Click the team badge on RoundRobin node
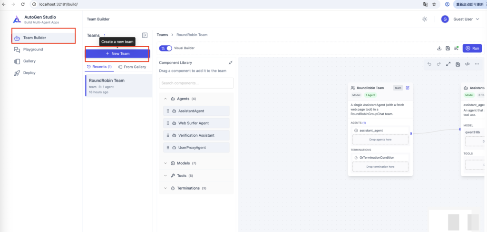 click(398, 88)
